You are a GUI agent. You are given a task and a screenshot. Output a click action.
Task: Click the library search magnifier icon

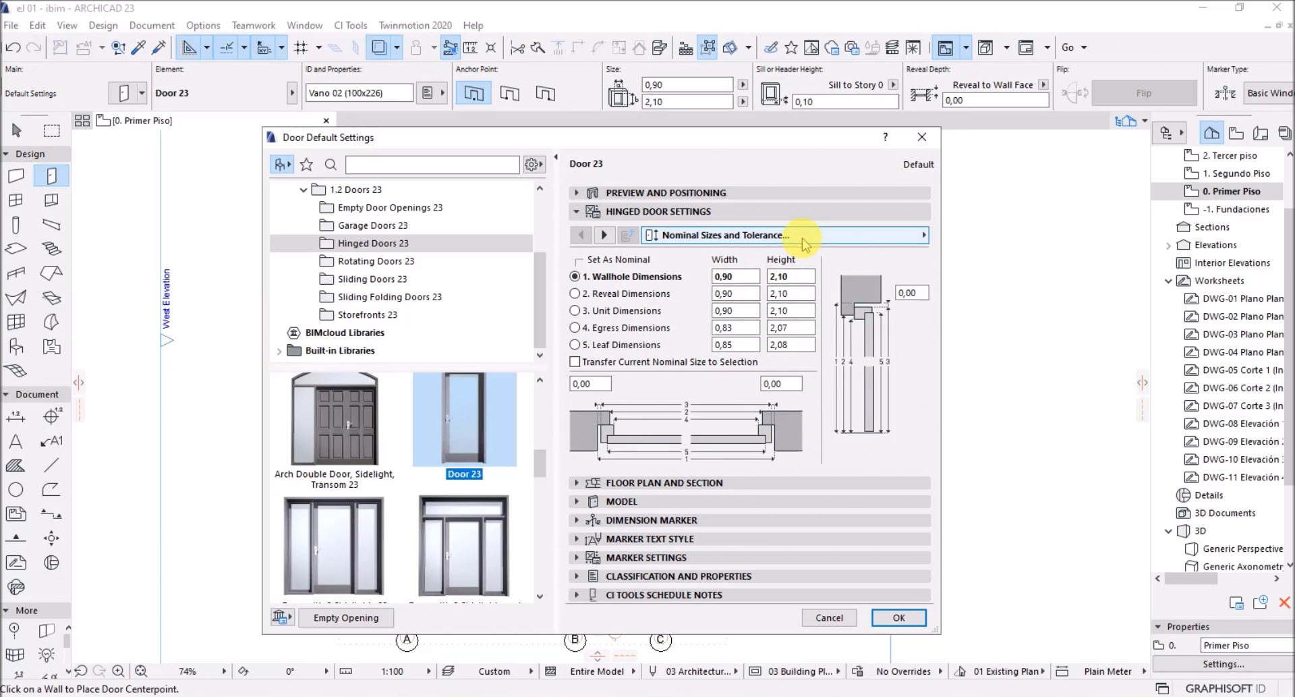click(x=330, y=165)
